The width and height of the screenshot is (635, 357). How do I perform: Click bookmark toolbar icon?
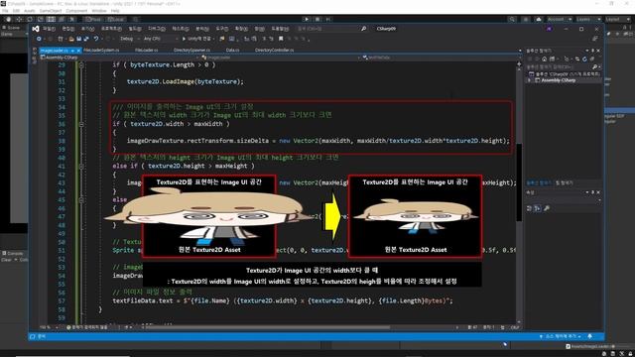coord(281,39)
